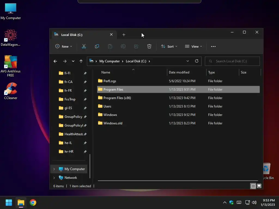Open the New dropdown menu

click(x=63, y=46)
